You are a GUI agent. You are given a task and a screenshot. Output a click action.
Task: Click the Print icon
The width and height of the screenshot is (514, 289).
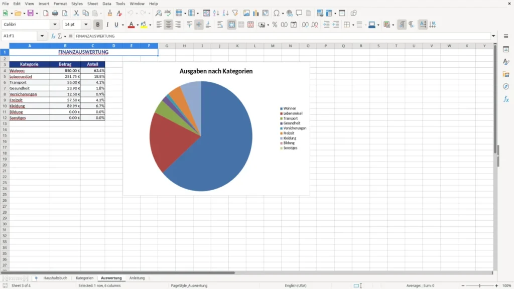[55, 13]
